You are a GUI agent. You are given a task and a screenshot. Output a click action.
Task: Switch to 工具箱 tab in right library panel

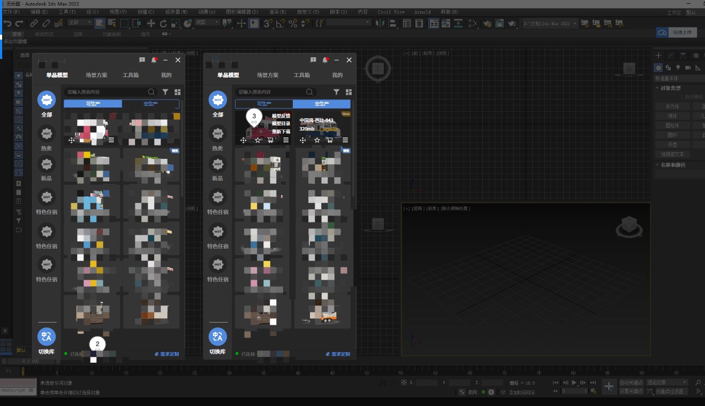coord(302,75)
